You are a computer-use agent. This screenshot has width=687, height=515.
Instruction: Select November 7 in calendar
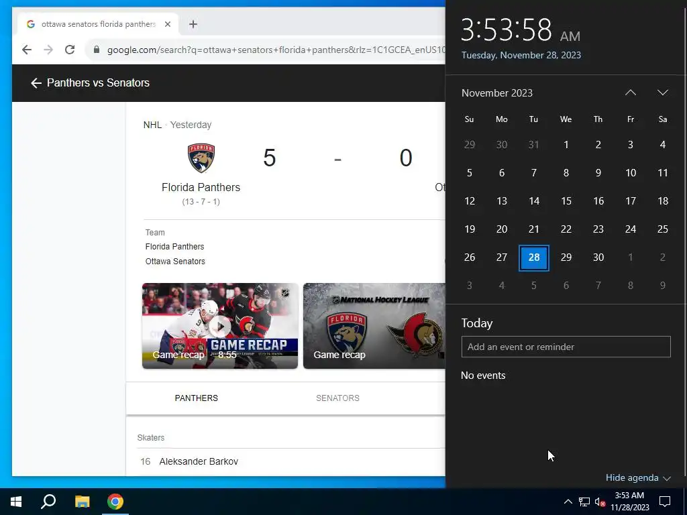tap(533, 173)
